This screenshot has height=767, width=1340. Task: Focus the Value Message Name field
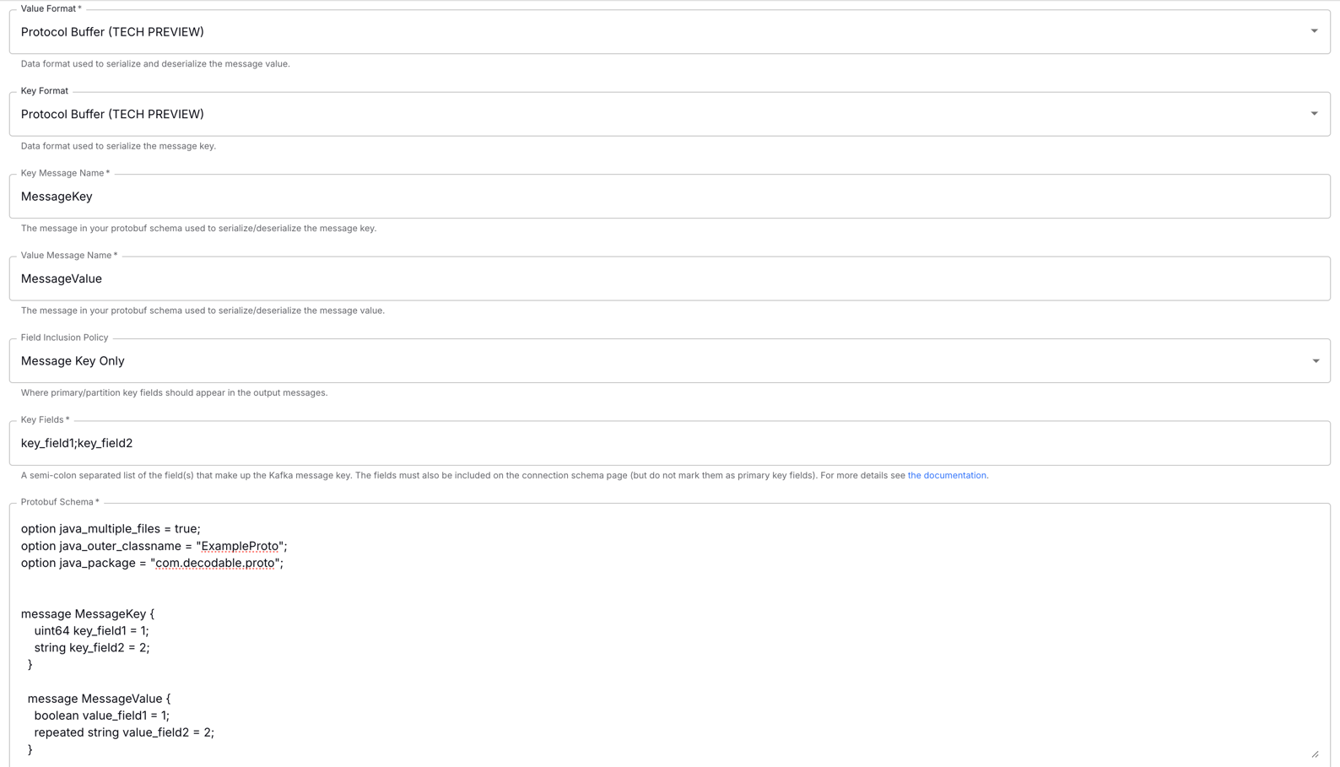click(669, 278)
